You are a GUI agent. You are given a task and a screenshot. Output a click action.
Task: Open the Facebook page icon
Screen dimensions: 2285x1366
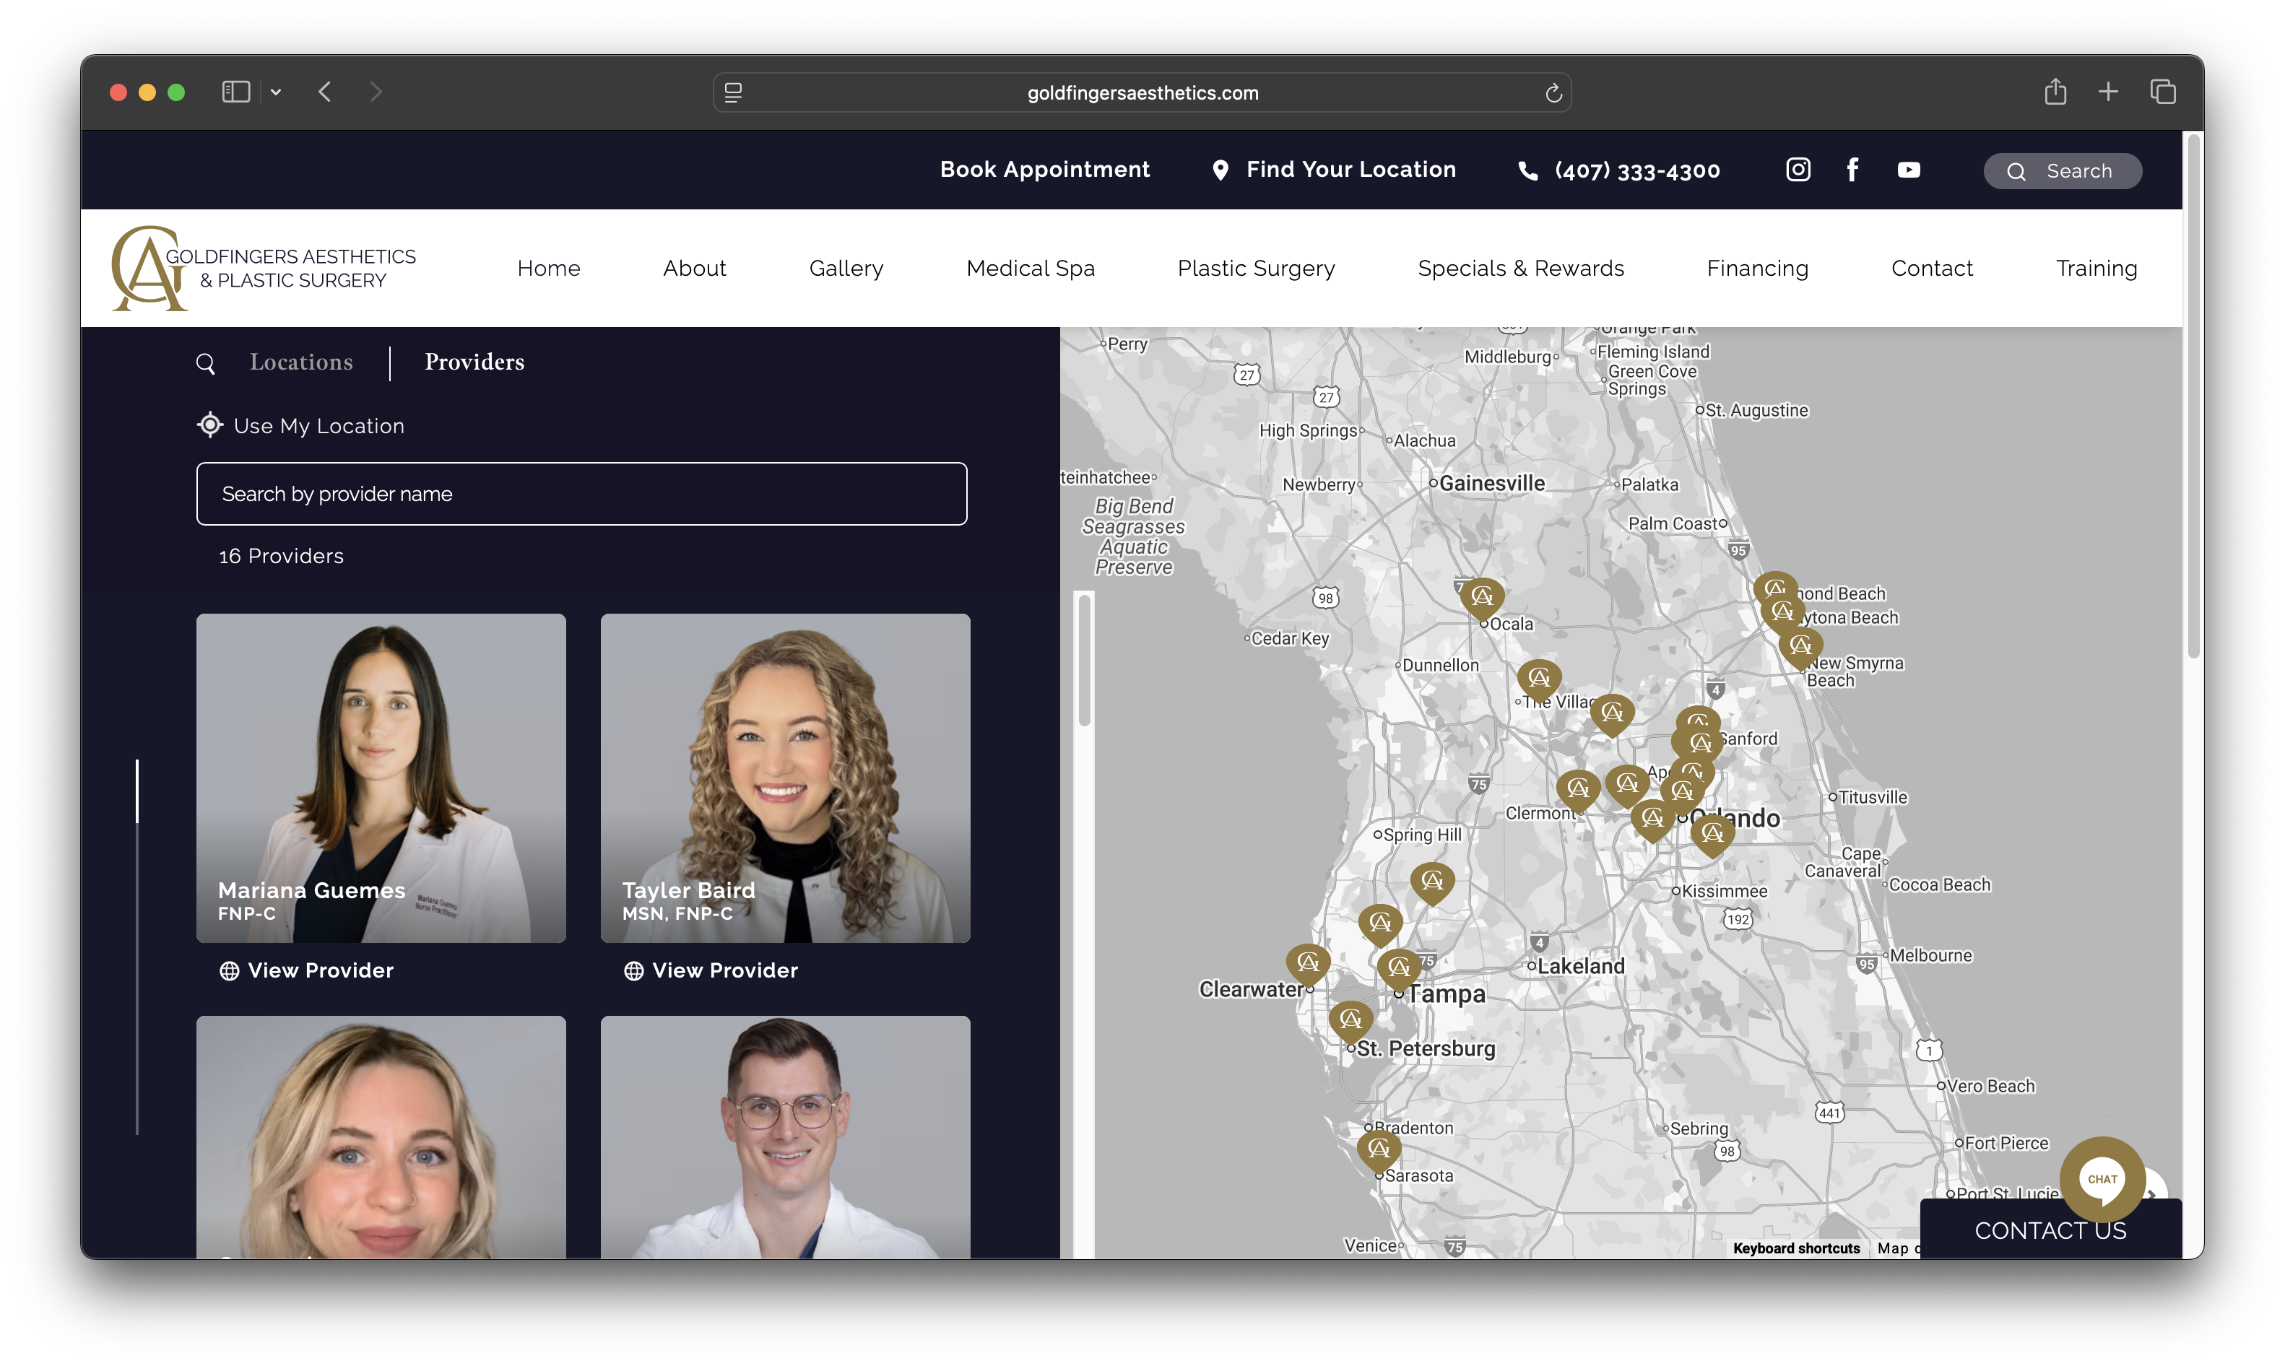click(x=1852, y=170)
